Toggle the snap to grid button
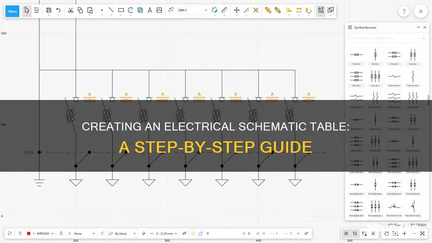Image resolution: width=432 pixels, height=243 pixels. click(x=355, y=233)
